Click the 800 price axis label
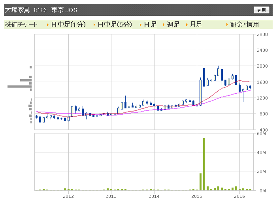 pyautogui.click(x=264, y=114)
